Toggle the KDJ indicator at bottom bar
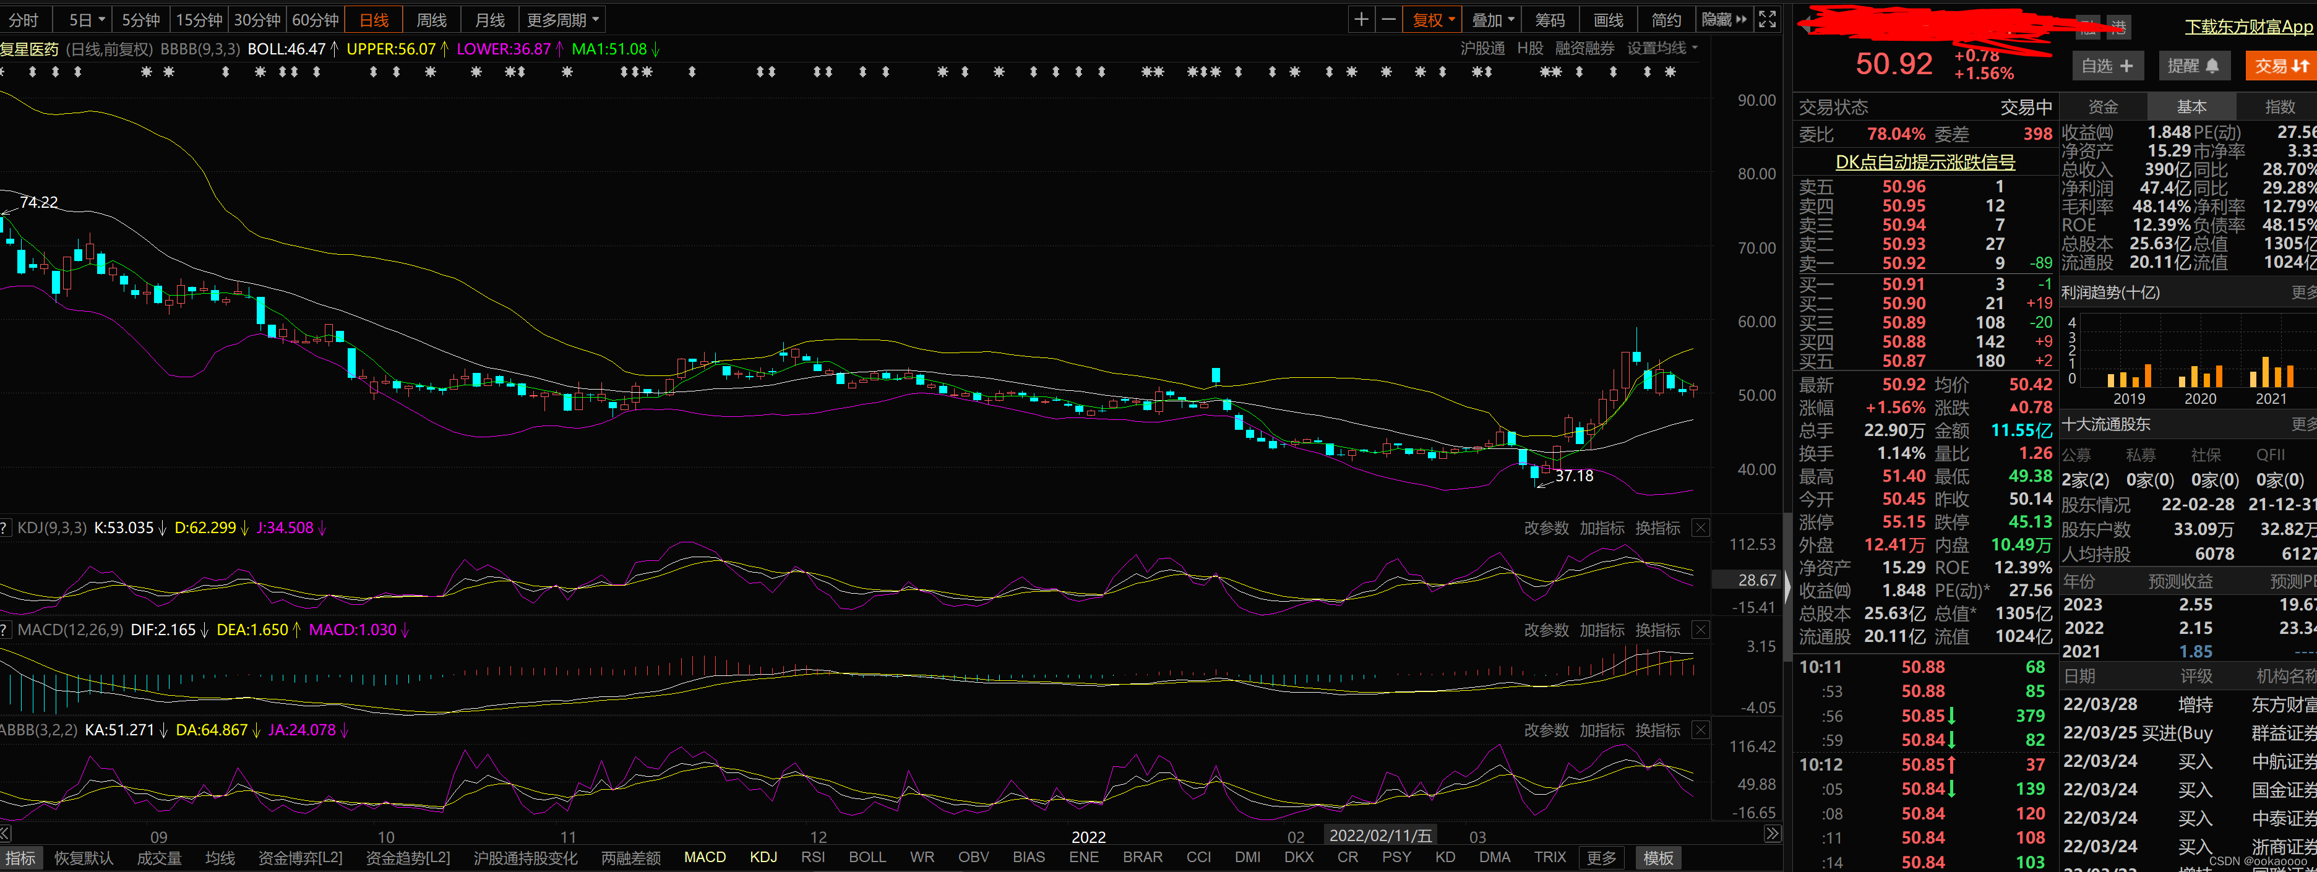 tap(763, 857)
